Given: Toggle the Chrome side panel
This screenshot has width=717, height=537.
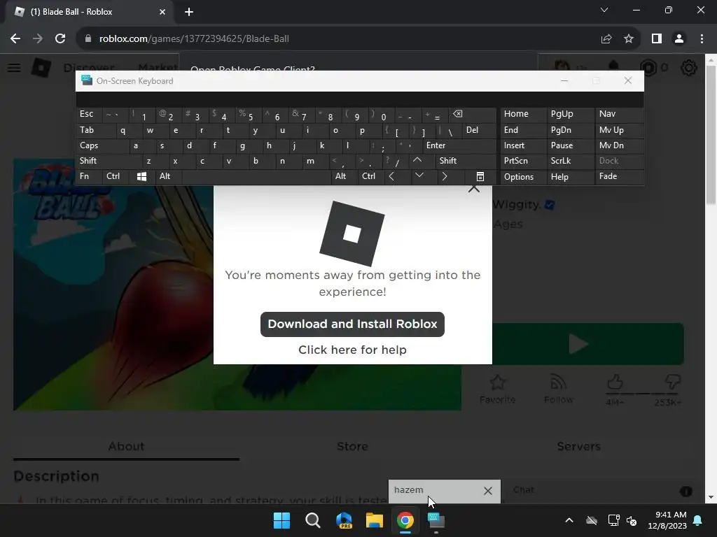Looking at the screenshot, I should pyautogui.click(x=657, y=39).
